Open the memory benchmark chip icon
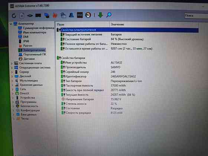 tap(38, 16)
